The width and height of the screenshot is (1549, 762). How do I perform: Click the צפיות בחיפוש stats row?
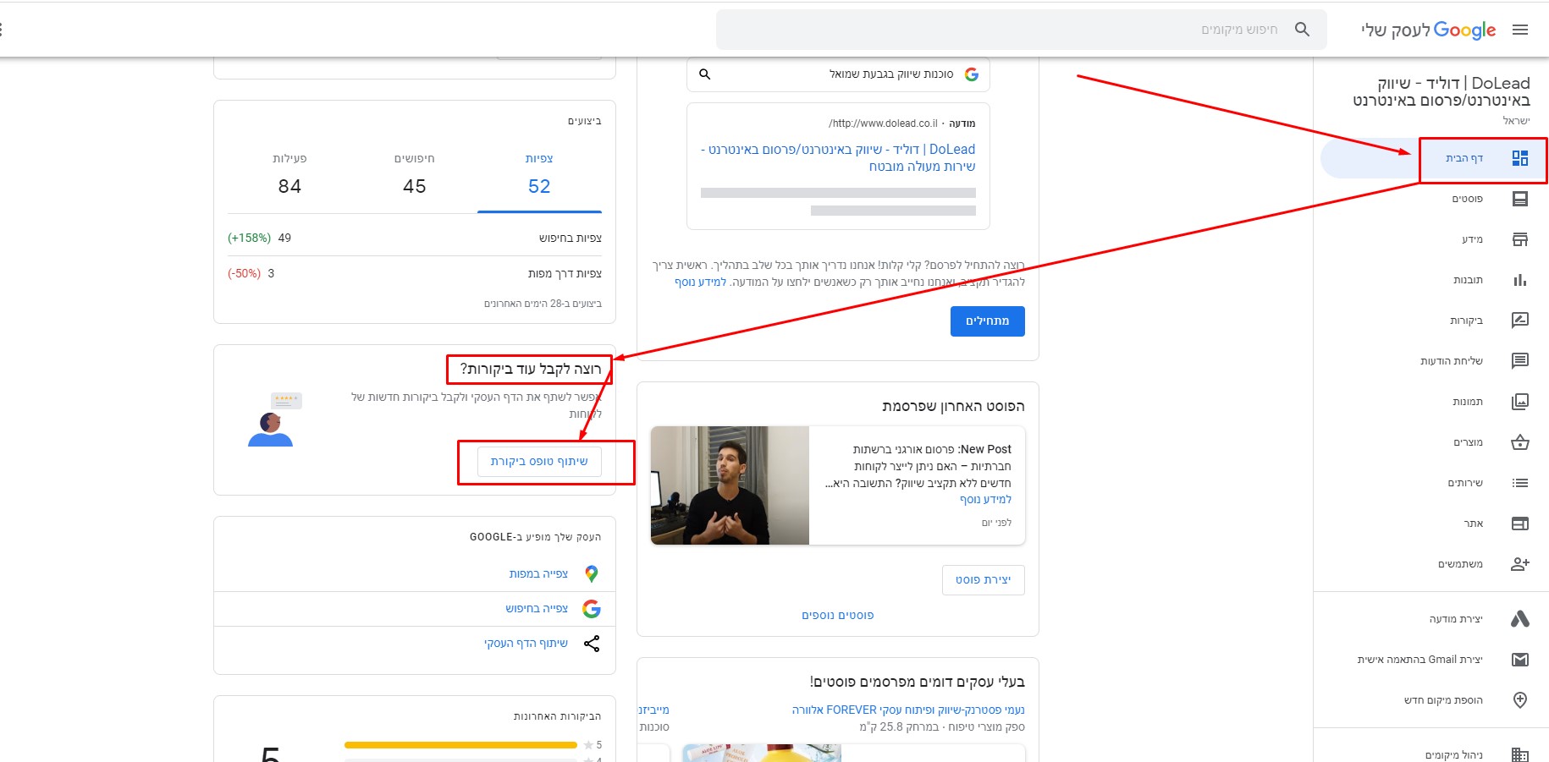pos(415,238)
